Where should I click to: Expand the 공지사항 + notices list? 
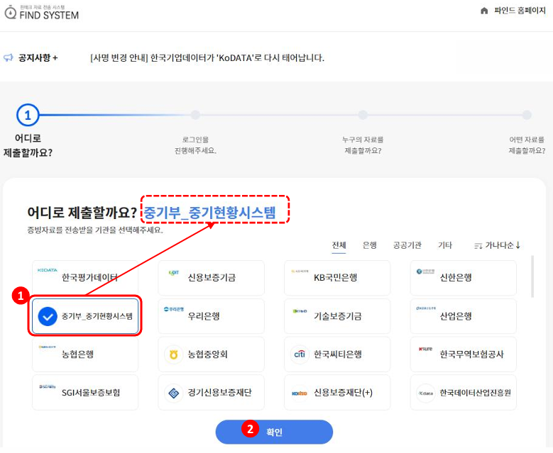coord(38,57)
